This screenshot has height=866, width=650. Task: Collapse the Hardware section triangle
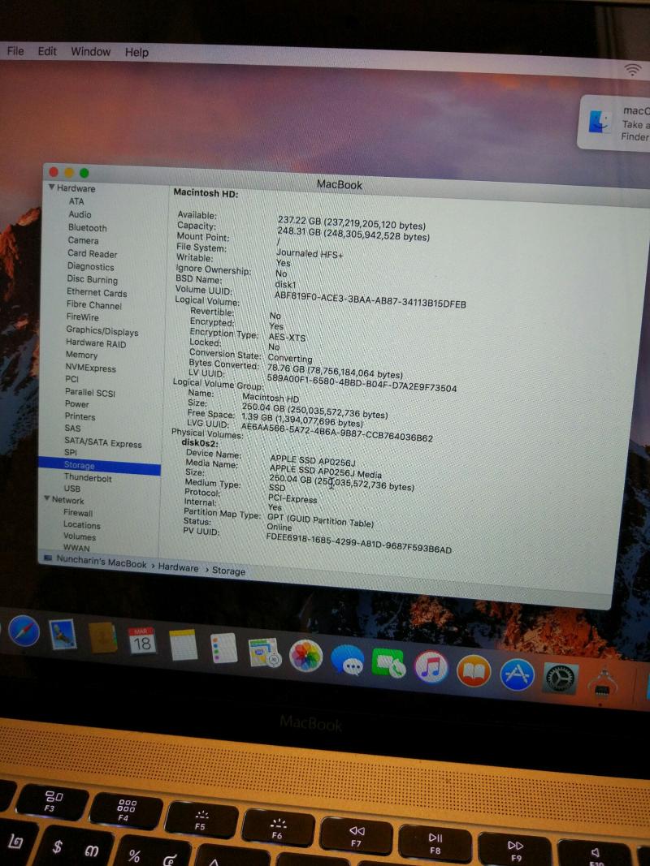pyautogui.click(x=52, y=188)
